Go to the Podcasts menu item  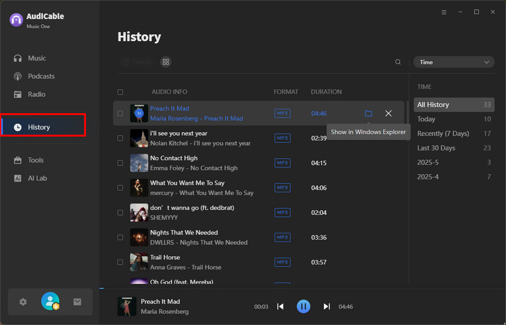point(41,76)
